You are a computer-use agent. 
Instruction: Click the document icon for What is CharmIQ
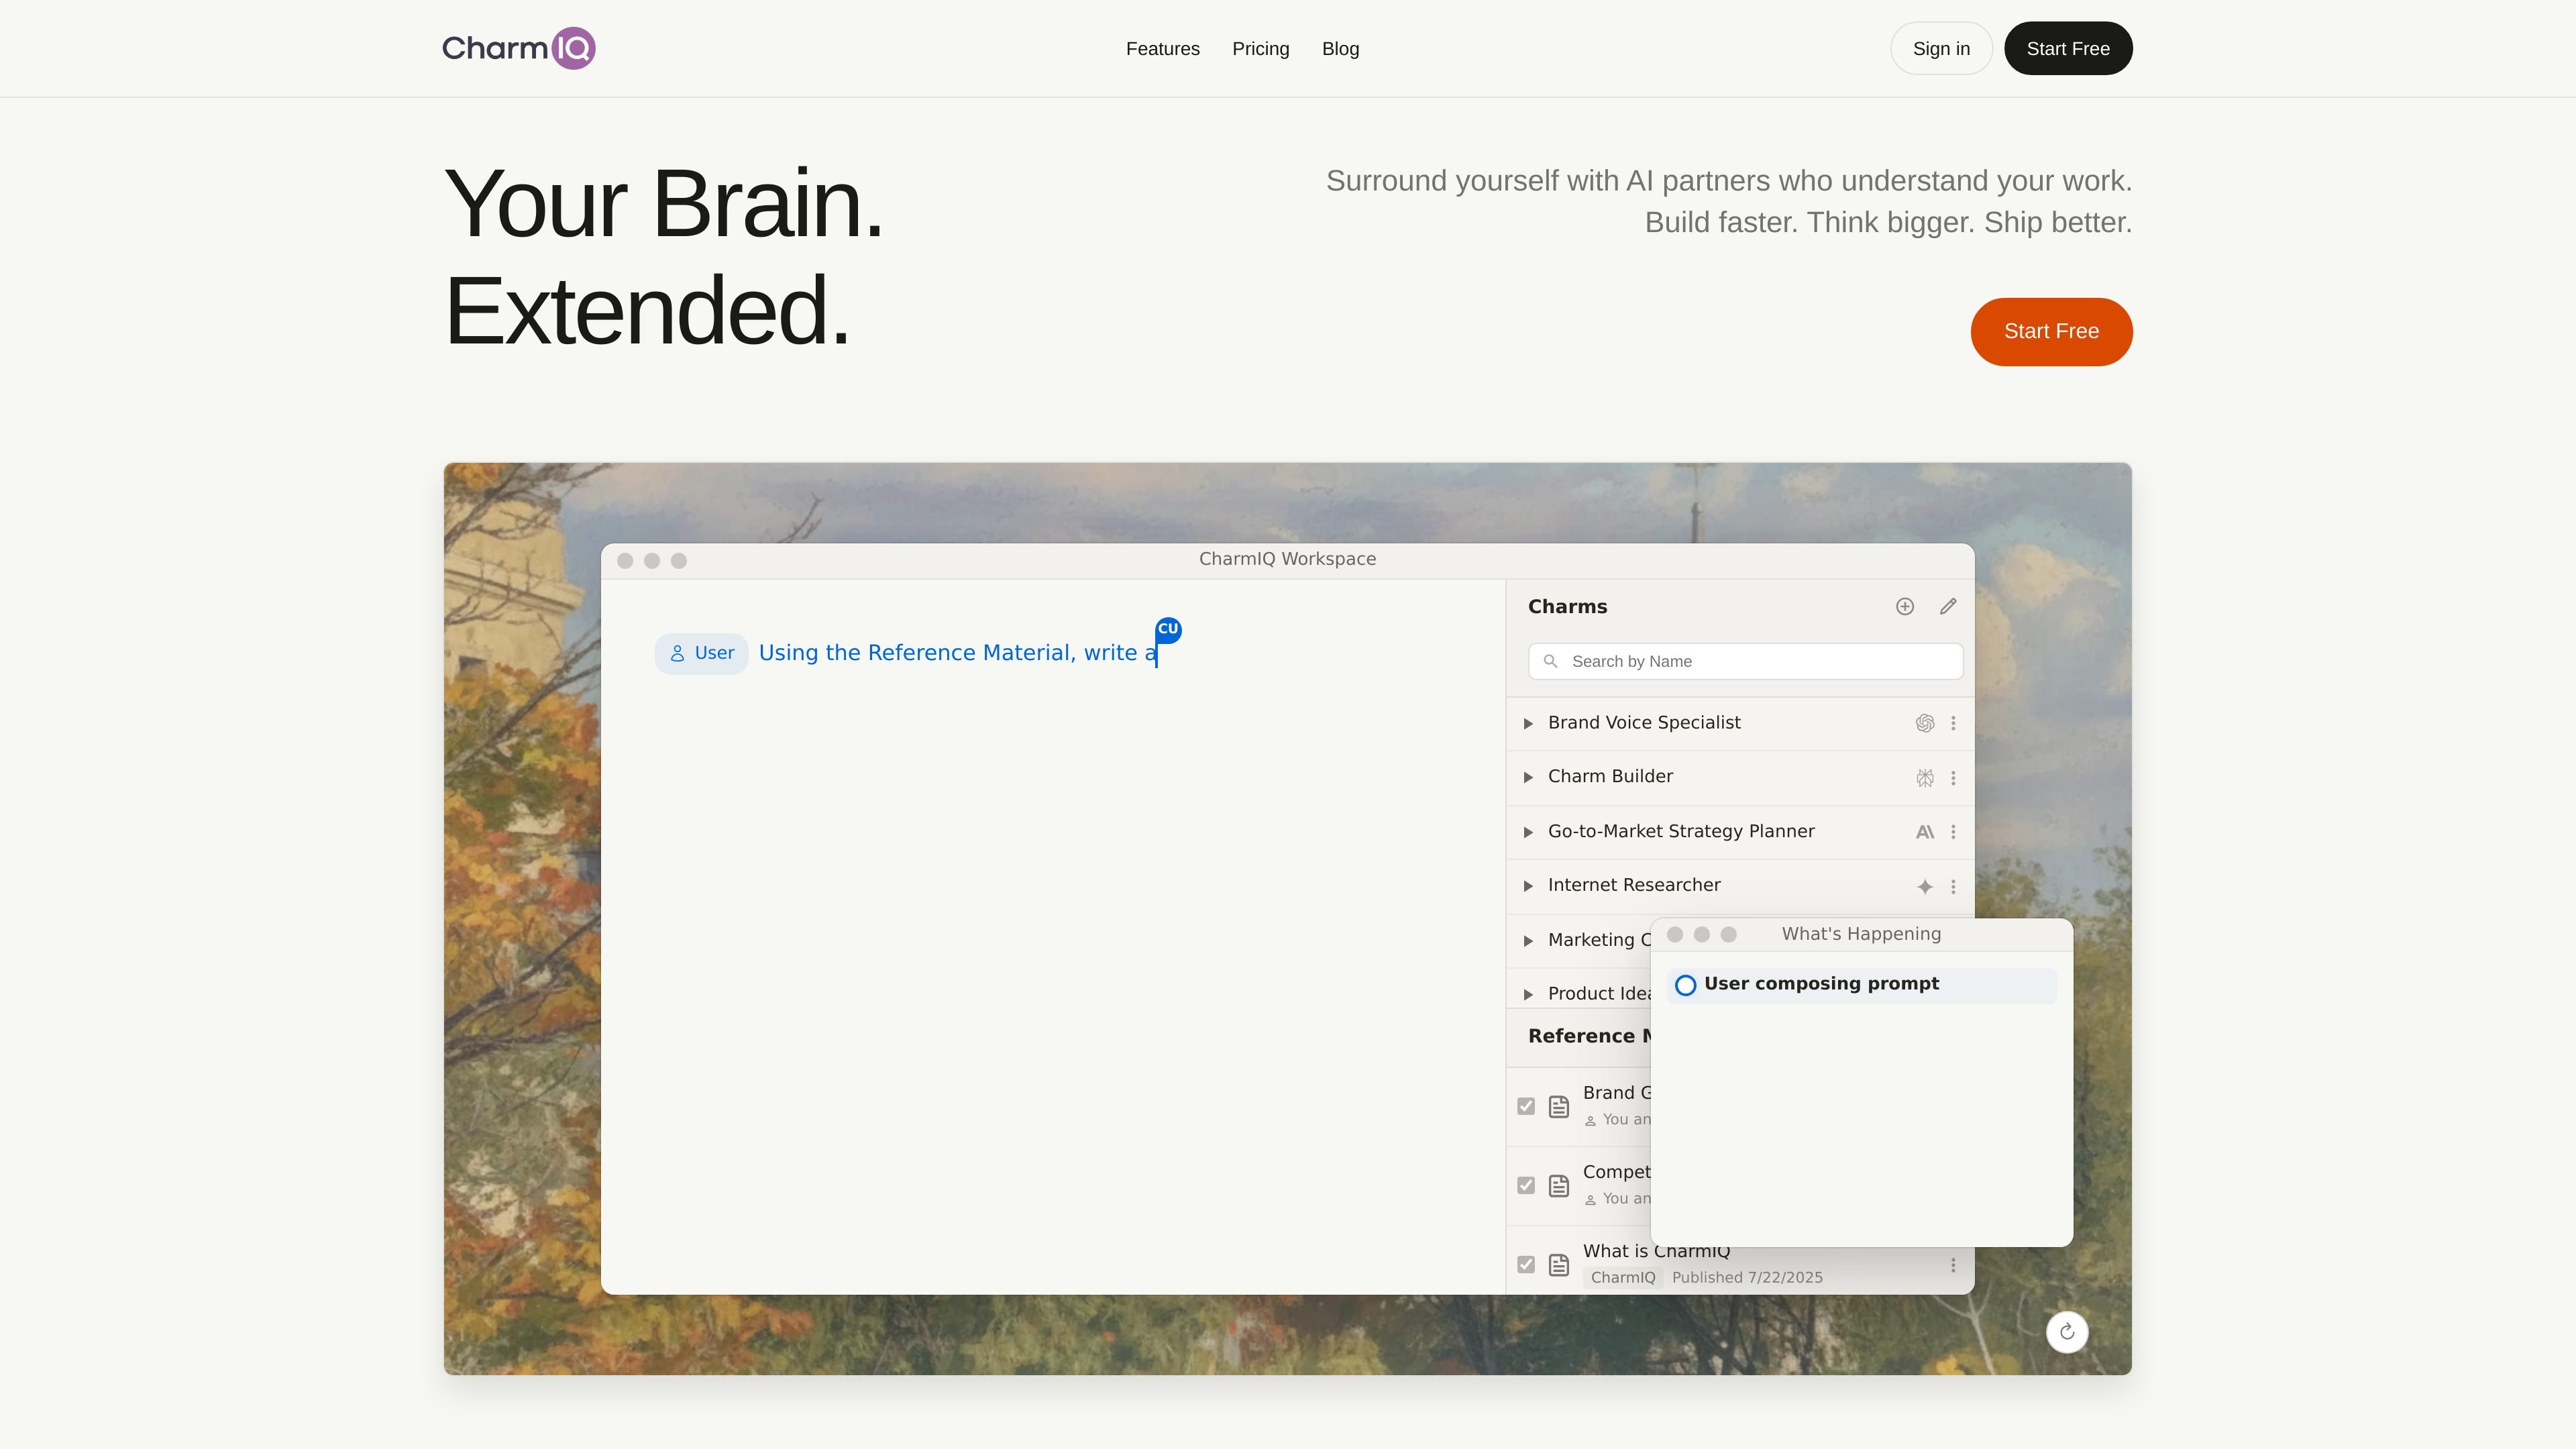click(1559, 1265)
